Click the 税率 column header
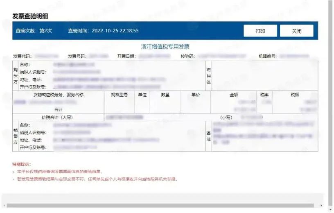The image size is (334, 213). [x=264, y=95]
